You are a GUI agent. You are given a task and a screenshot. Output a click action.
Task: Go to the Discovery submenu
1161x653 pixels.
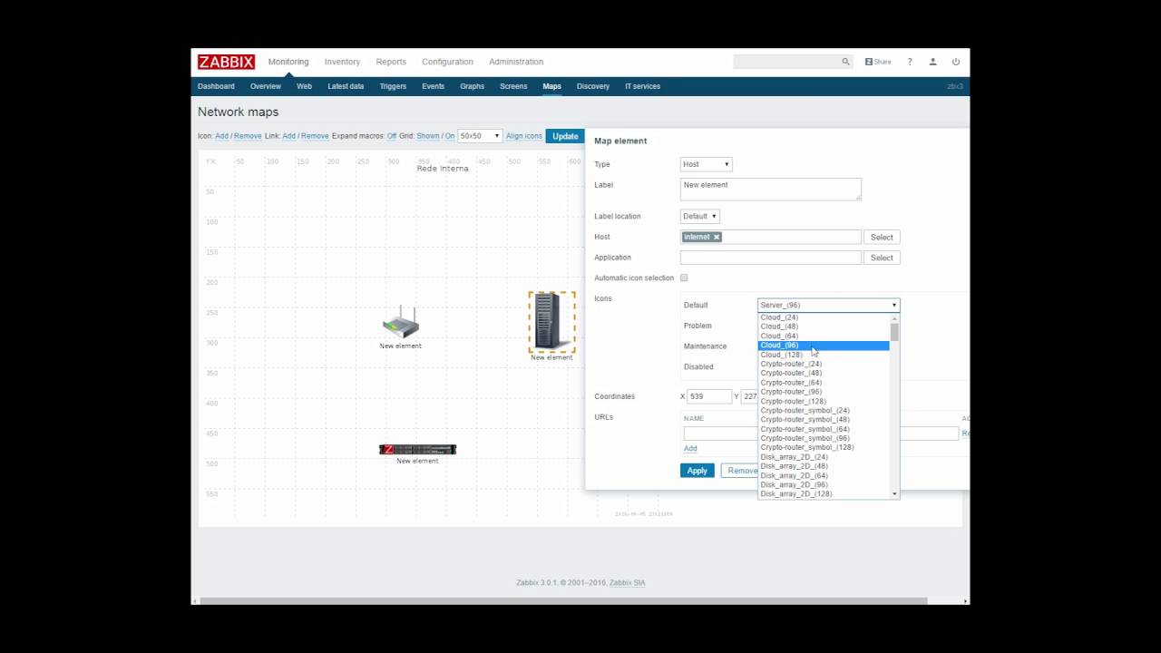(x=593, y=86)
